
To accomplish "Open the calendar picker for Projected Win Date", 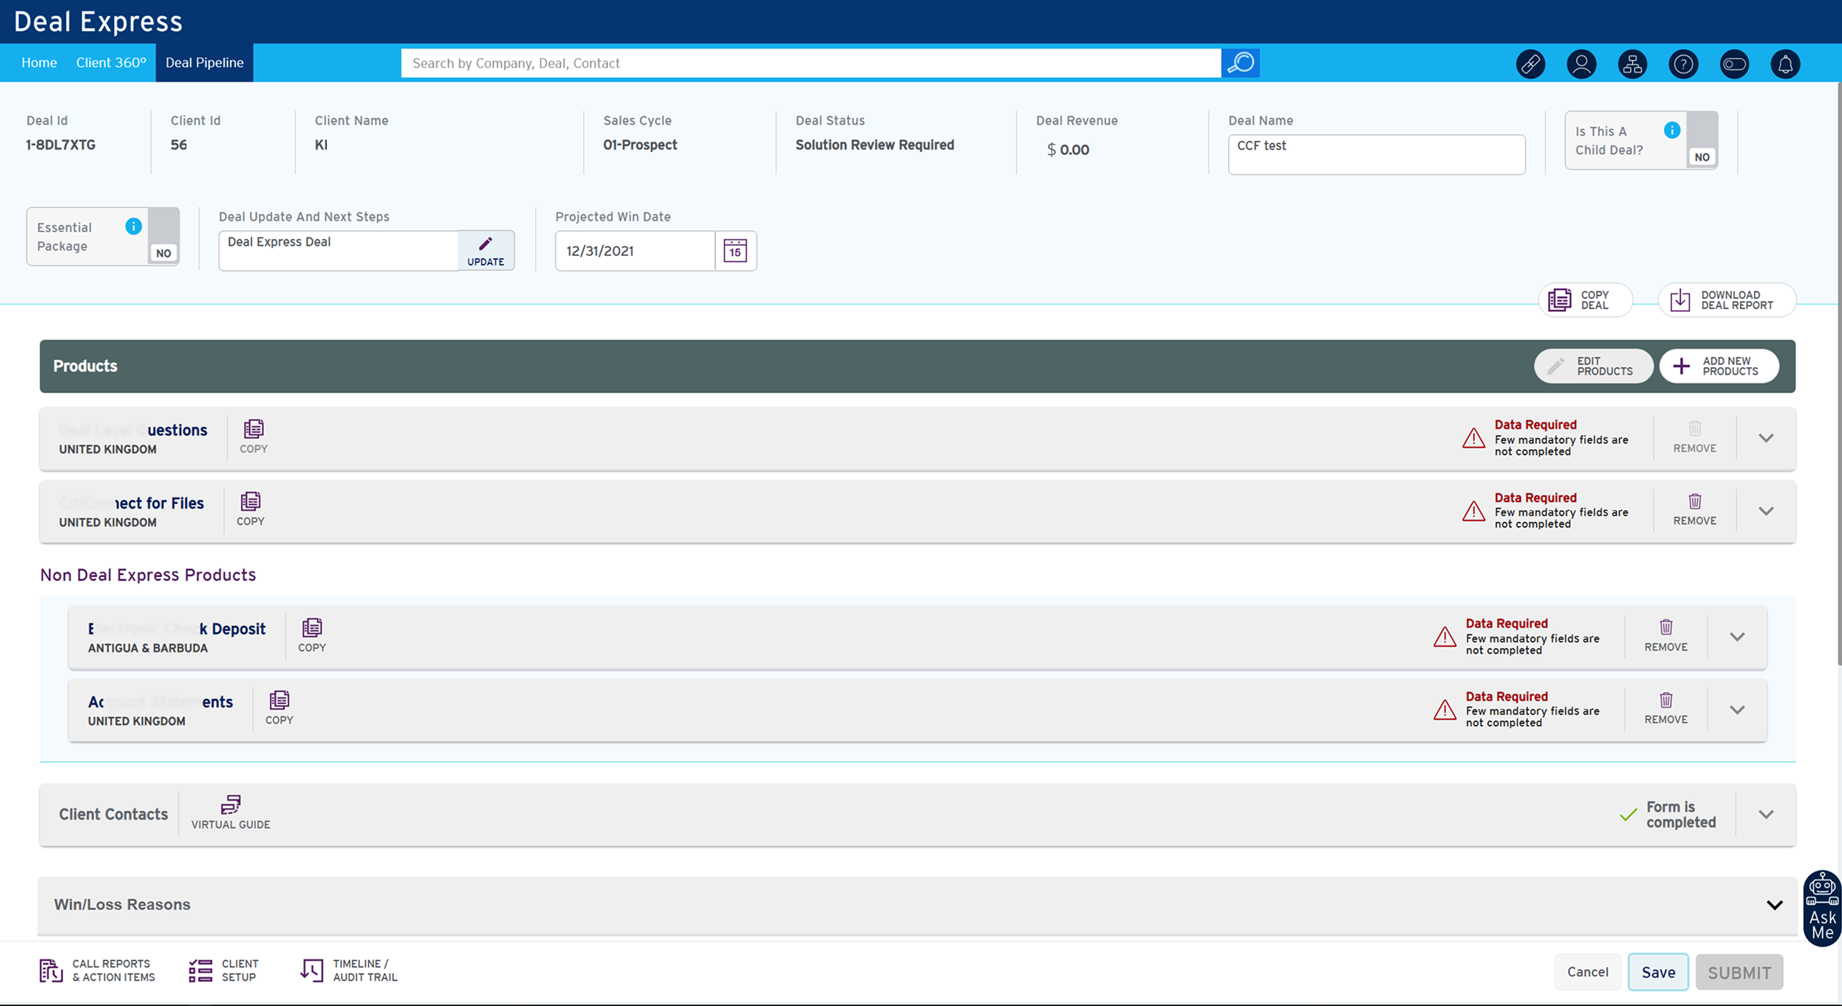I will click(x=735, y=250).
